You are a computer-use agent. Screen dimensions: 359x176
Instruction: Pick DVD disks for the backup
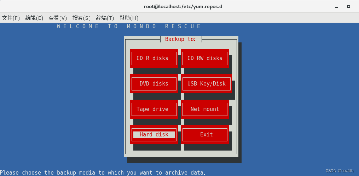pos(154,83)
